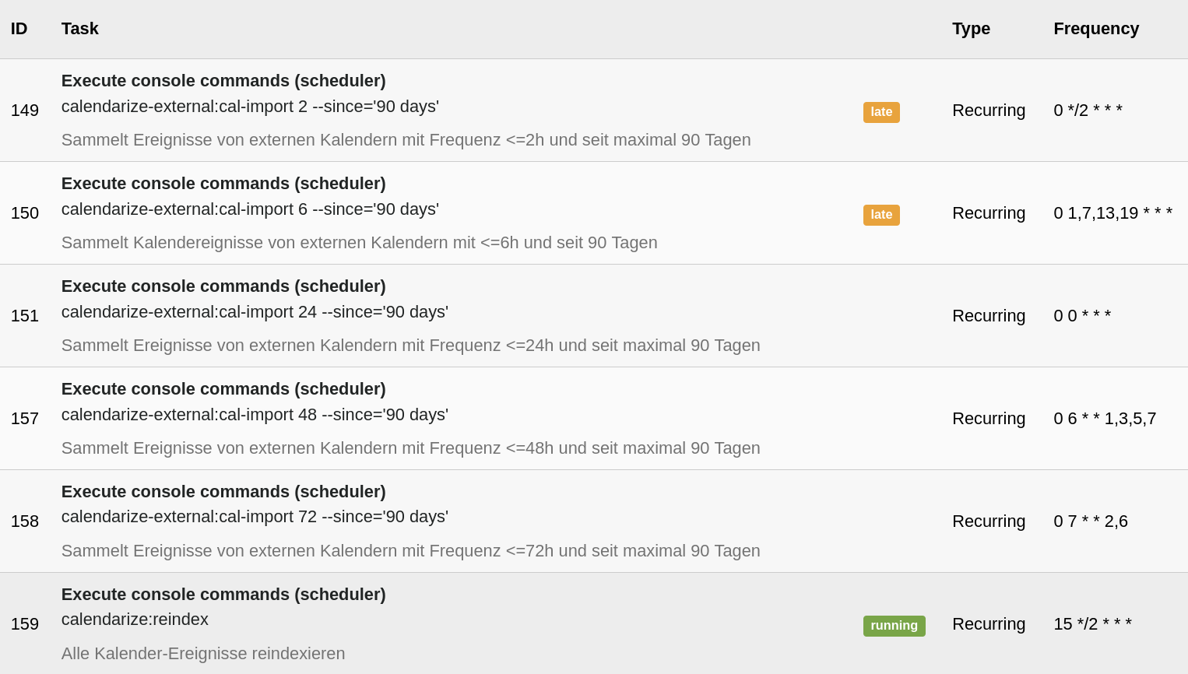Click the late badge for task 149
Image resolution: width=1188 pixels, height=674 pixels.
click(881, 112)
